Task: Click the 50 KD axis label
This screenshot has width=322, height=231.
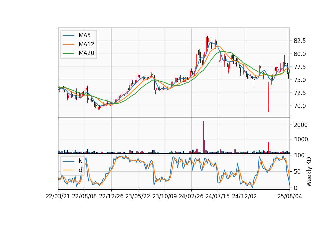Action: click(x=298, y=172)
